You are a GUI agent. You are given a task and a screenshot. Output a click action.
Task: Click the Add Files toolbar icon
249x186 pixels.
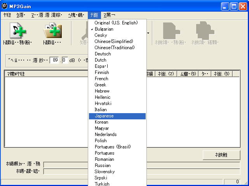17,31
